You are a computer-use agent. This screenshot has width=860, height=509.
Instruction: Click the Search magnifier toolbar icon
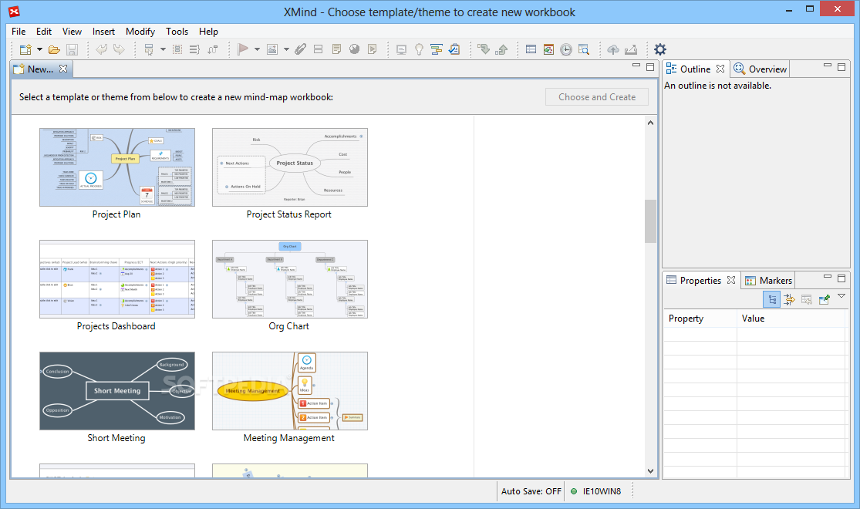coord(584,49)
